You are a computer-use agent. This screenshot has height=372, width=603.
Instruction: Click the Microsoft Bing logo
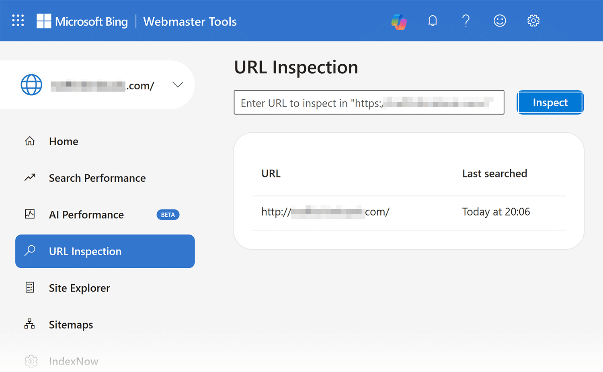click(x=82, y=21)
